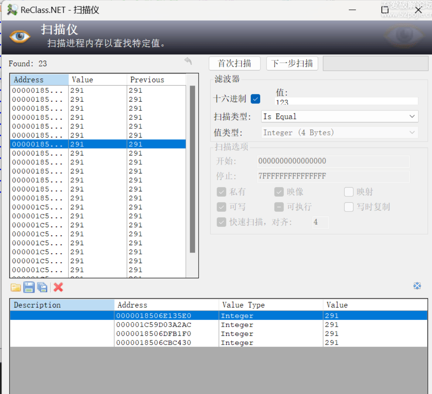Click the 首次扫描 first scan button
This screenshot has width=432, height=394.
click(235, 64)
